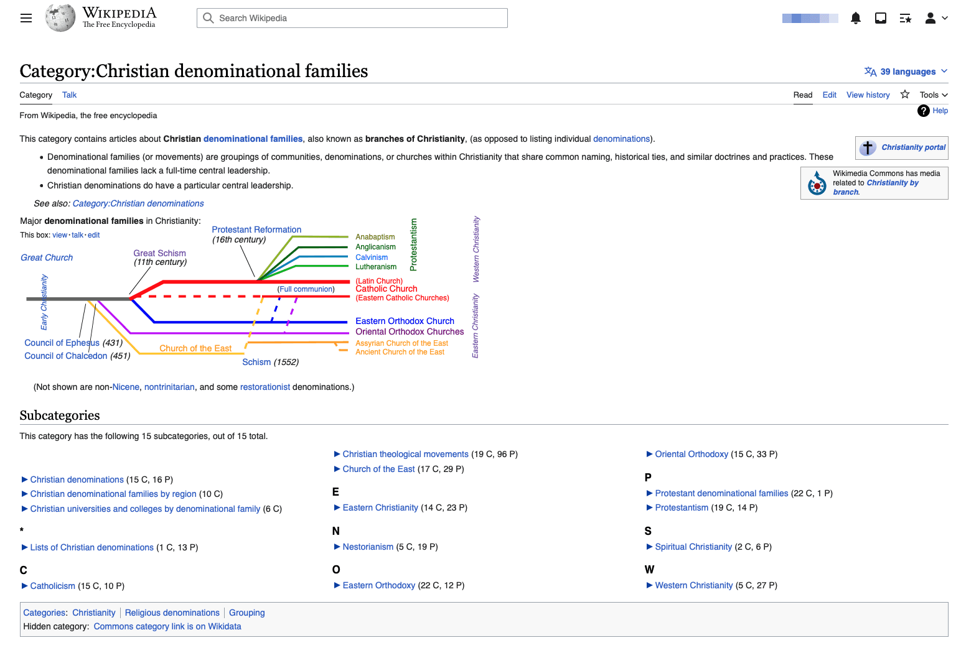Expand the Eastern Orthodoxy subcategory
961x653 pixels.
[x=337, y=585]
